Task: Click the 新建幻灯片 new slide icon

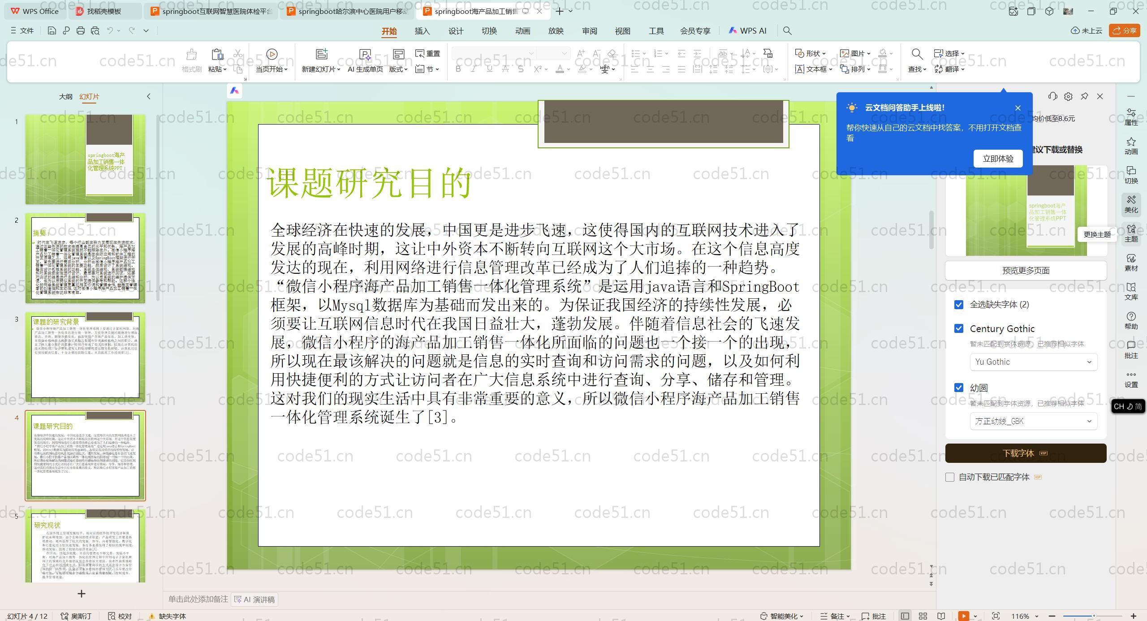Action: coord(321,54)
